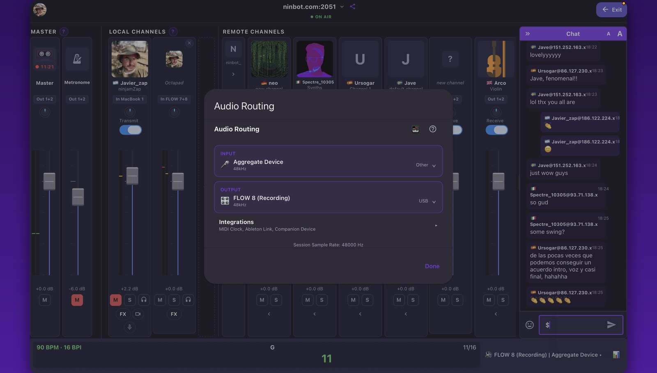
Task: Expand the ninbot_ remote channel chevron
Action: tap(233, 74)
